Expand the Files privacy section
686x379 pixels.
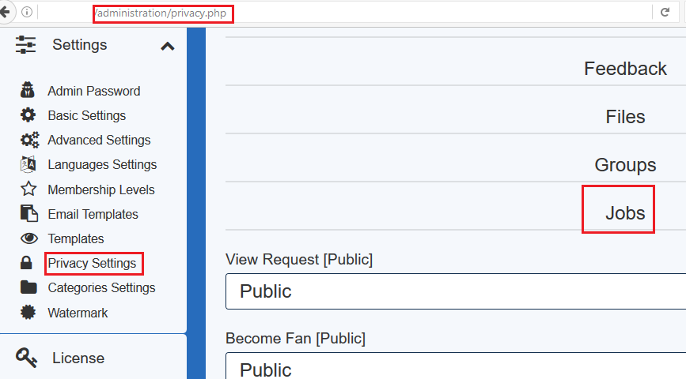pyautogui.click(x=625, y=117)
